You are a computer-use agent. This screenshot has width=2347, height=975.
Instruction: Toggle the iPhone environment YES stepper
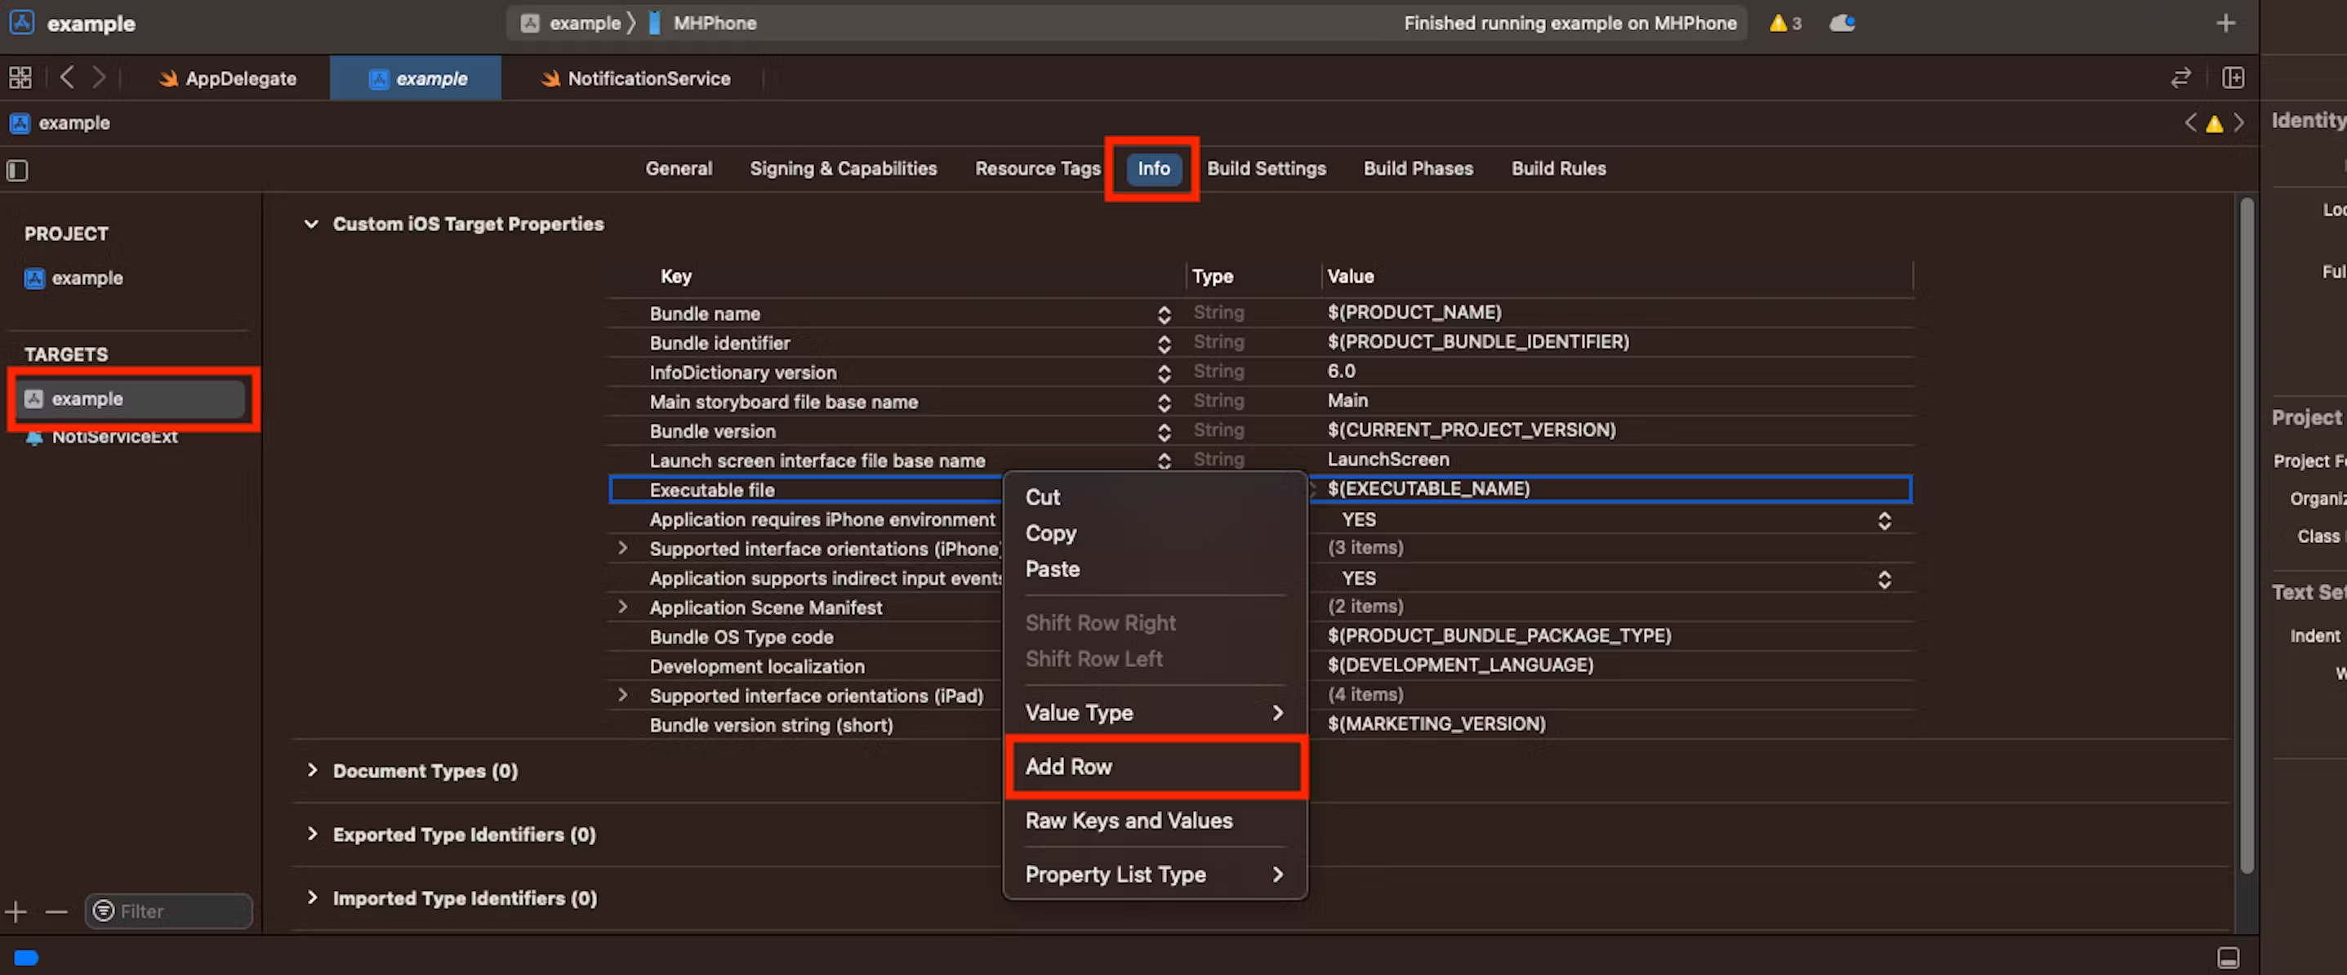point(1884,520)
